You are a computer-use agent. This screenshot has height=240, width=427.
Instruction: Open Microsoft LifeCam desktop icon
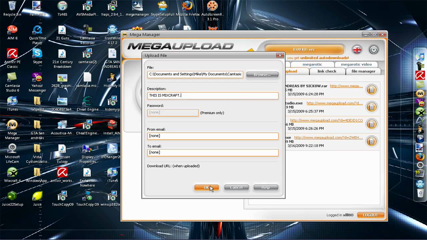(12, 153)
